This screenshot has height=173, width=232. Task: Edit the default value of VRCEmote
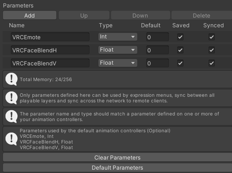[x=157, y=37]
